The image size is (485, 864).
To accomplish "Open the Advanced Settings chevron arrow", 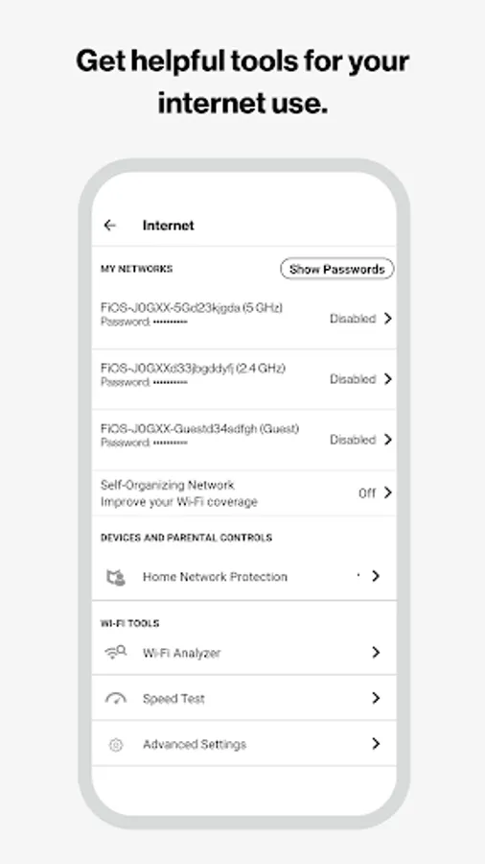I will coord(376,744).
